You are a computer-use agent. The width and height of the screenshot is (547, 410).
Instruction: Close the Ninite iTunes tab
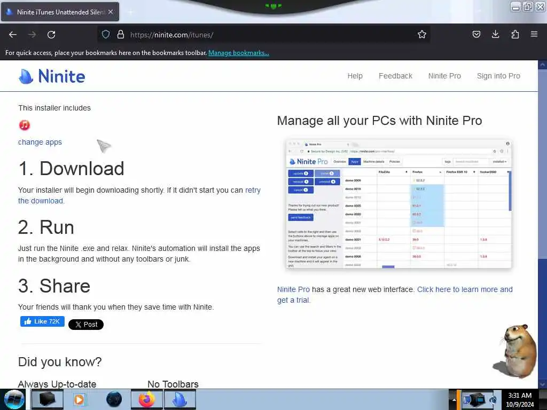tap(111, 12)
